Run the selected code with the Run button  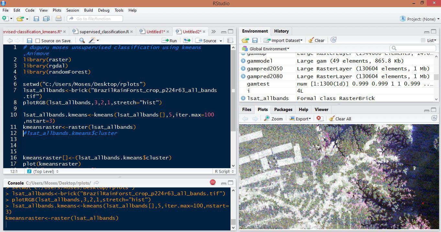[169, 40]
